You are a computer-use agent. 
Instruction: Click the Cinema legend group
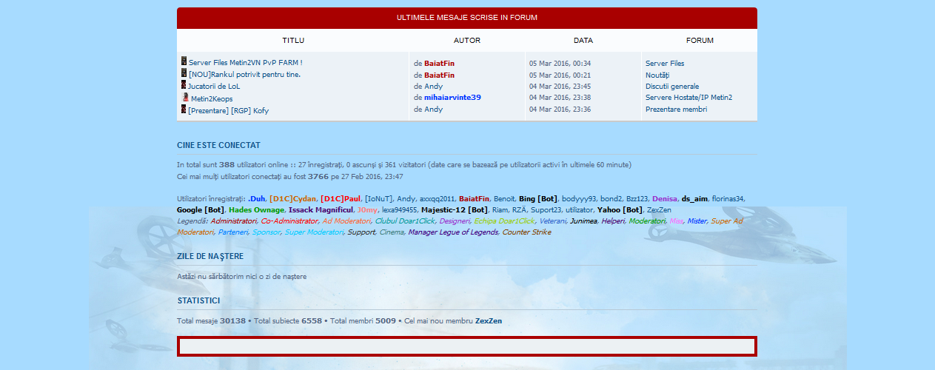pyautogui.click(x=392, y=232)
